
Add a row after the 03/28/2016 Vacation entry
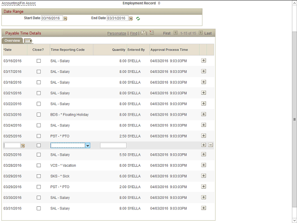[x=203, y=165]
